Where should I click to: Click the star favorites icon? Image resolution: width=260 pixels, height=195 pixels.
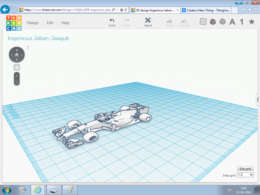252,22
